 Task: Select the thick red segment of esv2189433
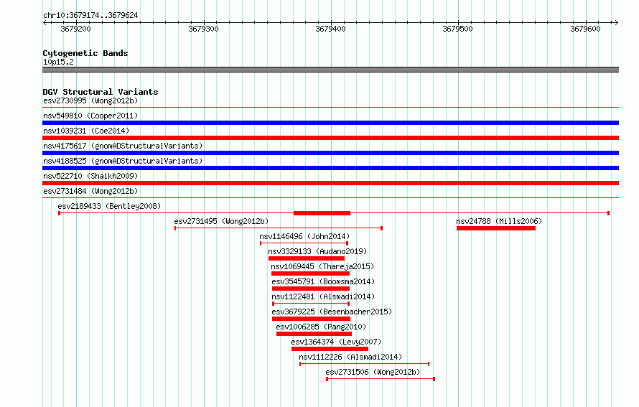point(322,213)
